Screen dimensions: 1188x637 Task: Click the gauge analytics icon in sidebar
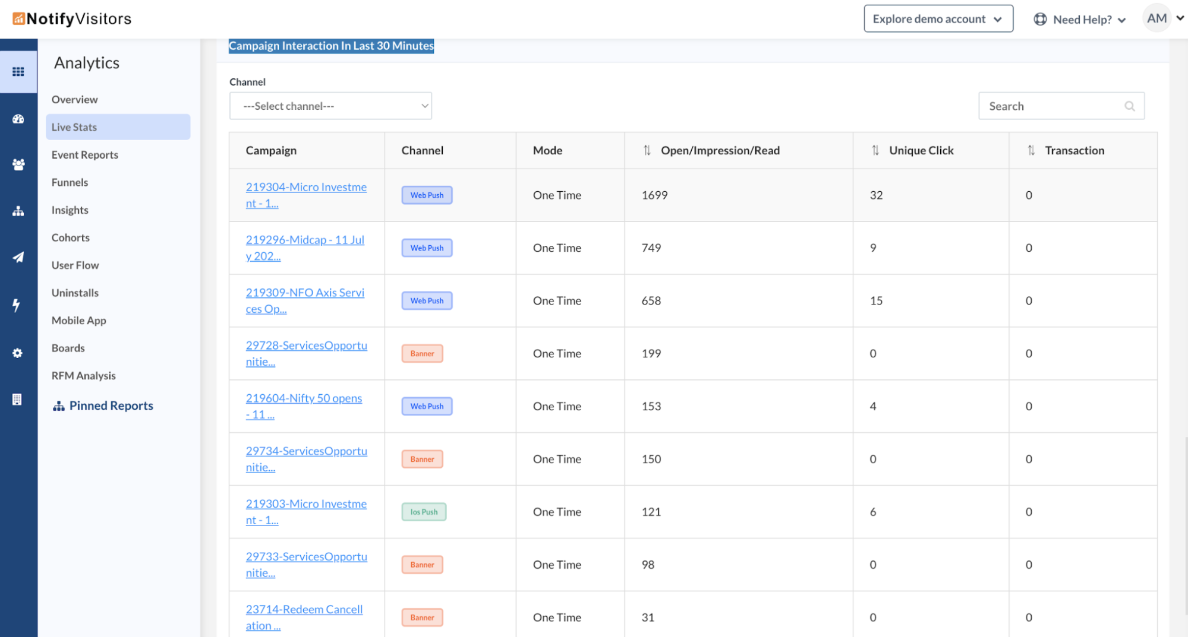point(18,119)
